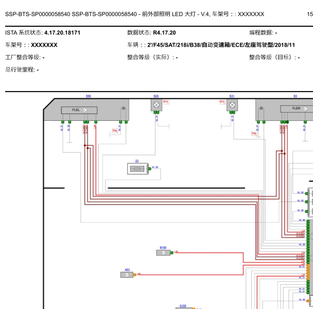The image size is (313, 309).
Task: Click the vehicle description 2'/F45/SAT/218i/B38
Action: pyautogui.click(x=221, y=45)
